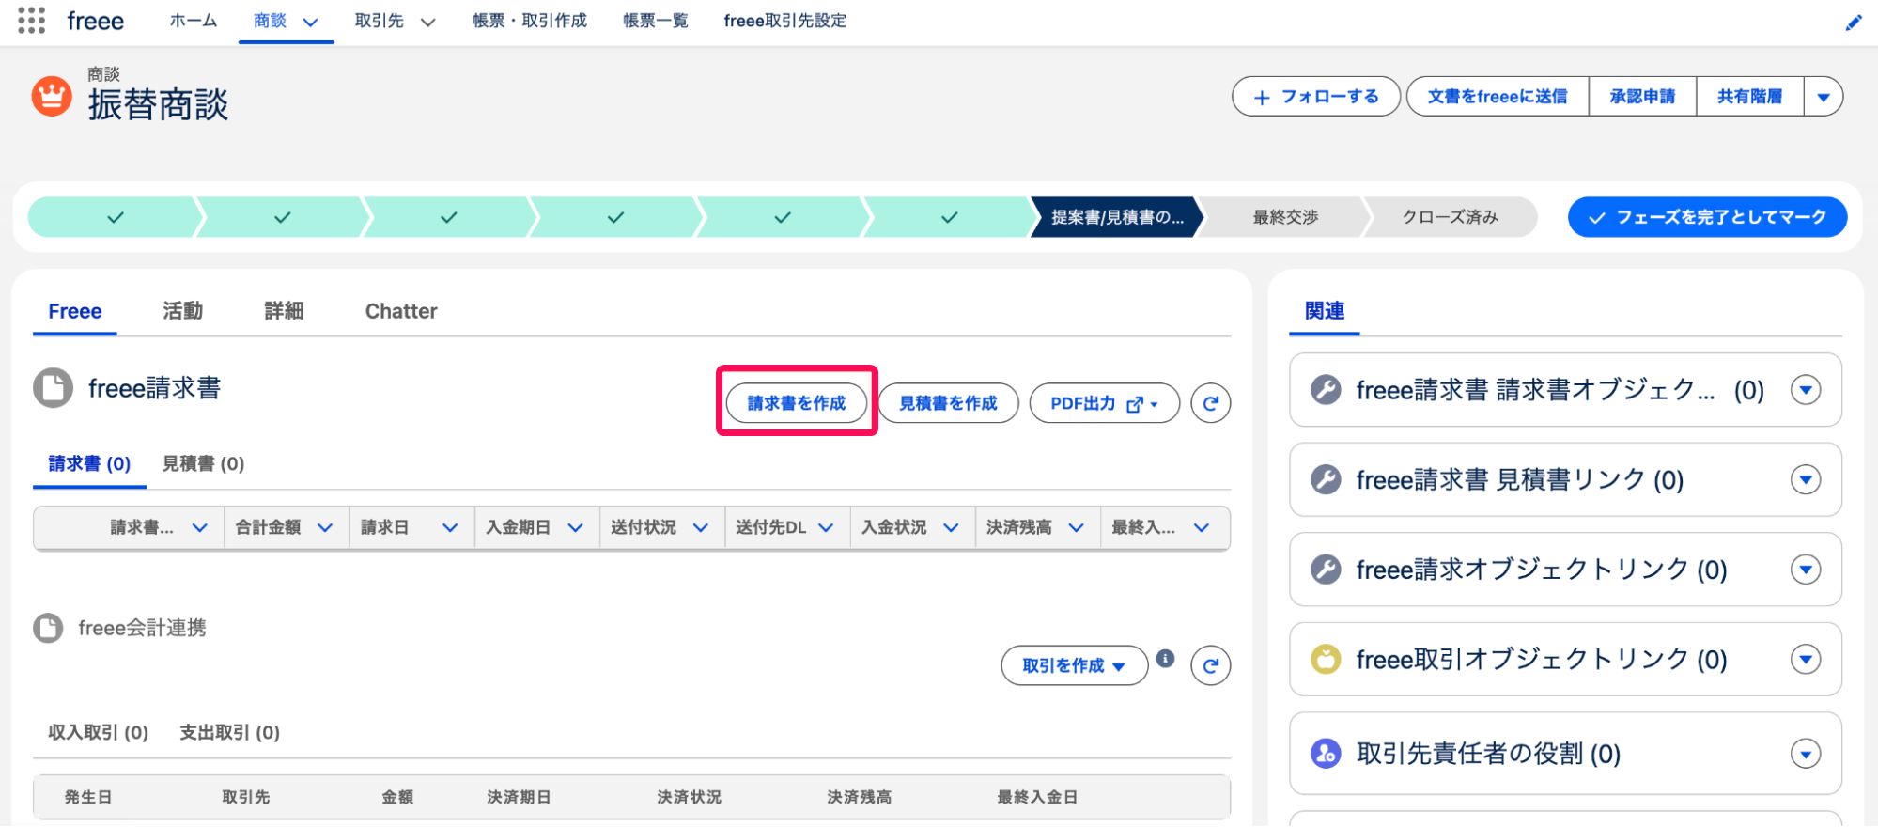Open 合計金額 column menu
Image resolution: width=1878 pixels, height=827 pixels.
pyautogui.click(x=325, y=527)
